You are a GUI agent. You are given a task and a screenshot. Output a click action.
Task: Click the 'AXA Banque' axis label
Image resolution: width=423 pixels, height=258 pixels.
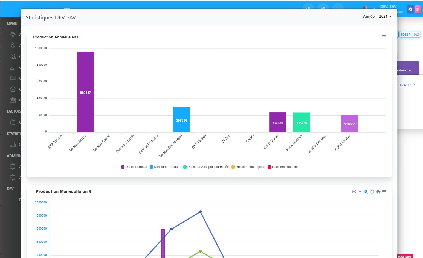click(x=55, y=141)
